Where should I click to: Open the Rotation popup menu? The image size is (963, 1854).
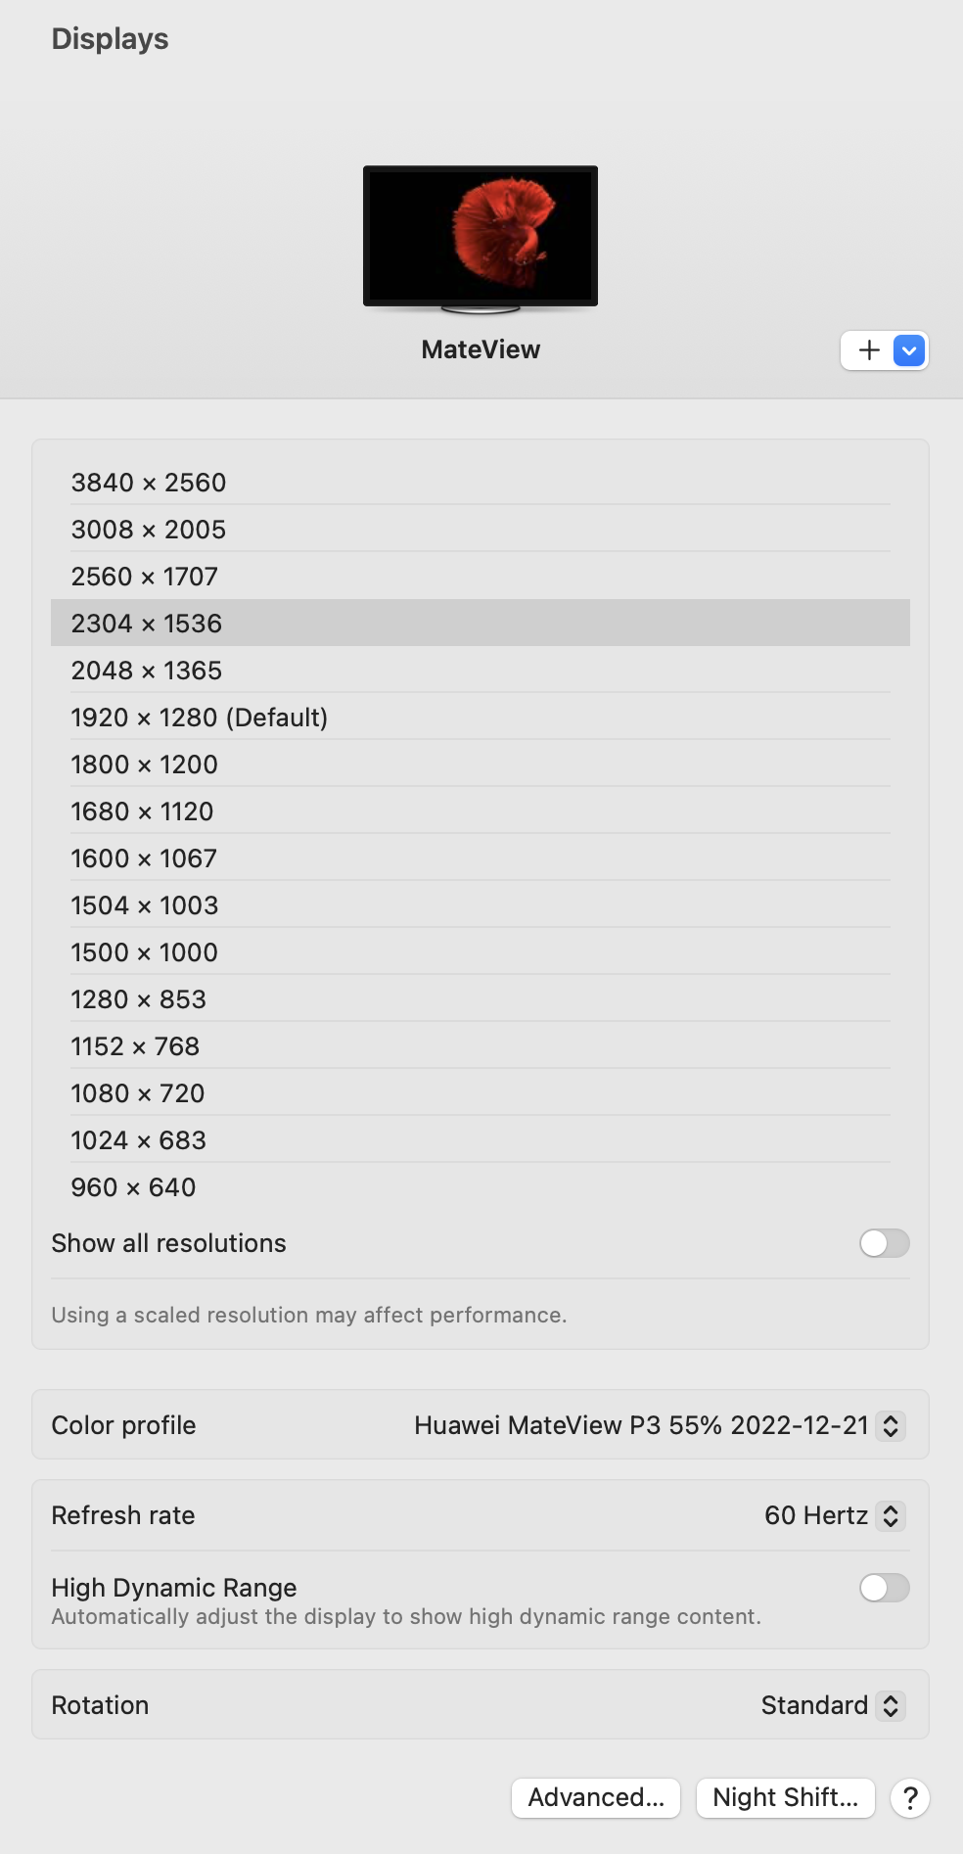tap(890, 1705)
